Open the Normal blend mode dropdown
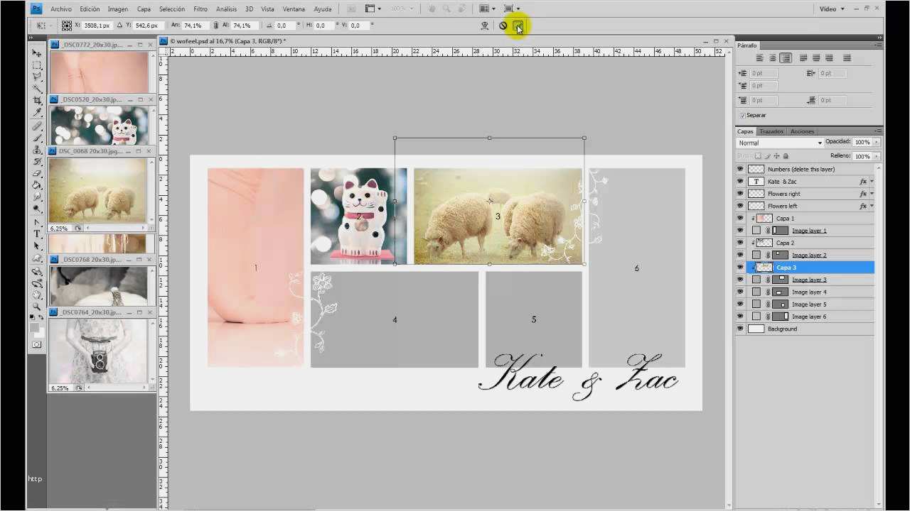The width and height of the screenshot is (910, 511). point(779,143)
